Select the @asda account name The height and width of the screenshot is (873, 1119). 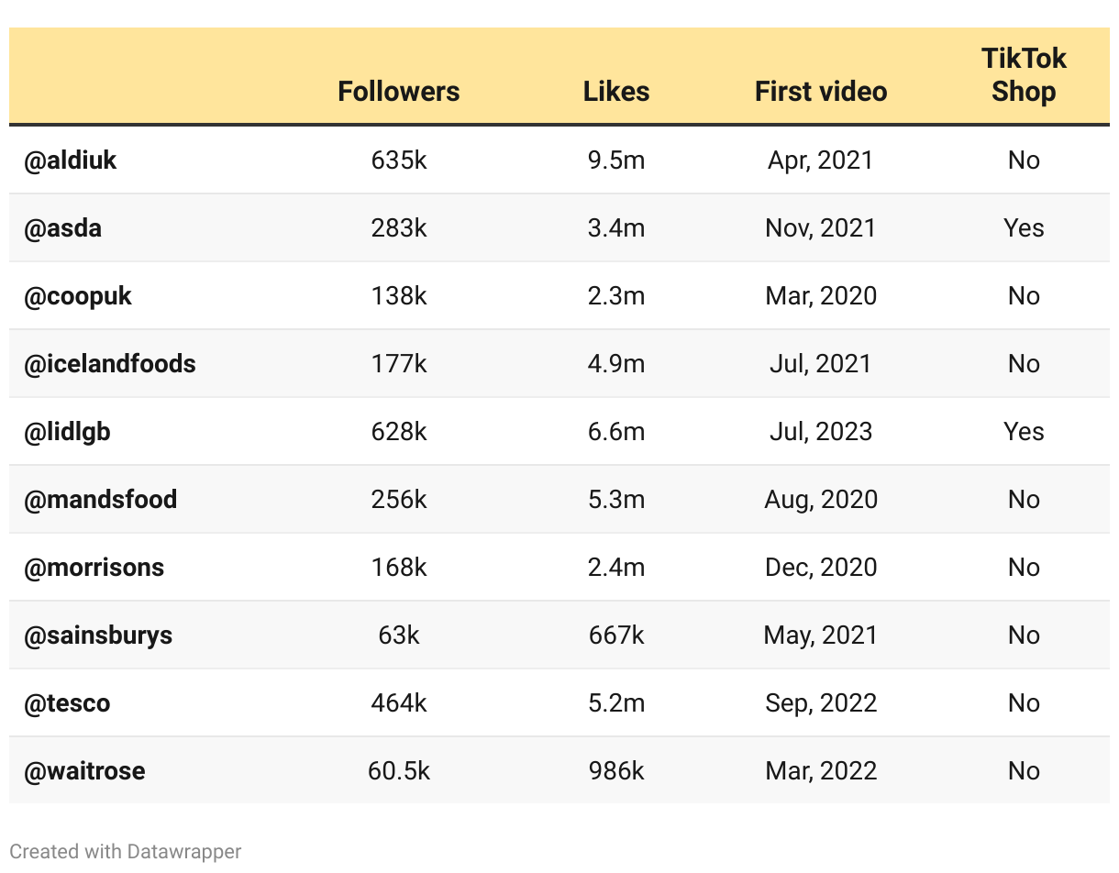[x=62, y=228]
